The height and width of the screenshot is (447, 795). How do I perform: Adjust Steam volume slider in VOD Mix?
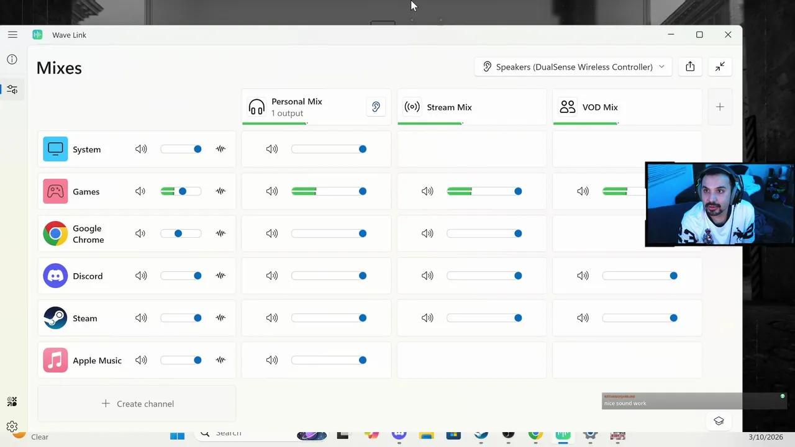coord(640,318)
